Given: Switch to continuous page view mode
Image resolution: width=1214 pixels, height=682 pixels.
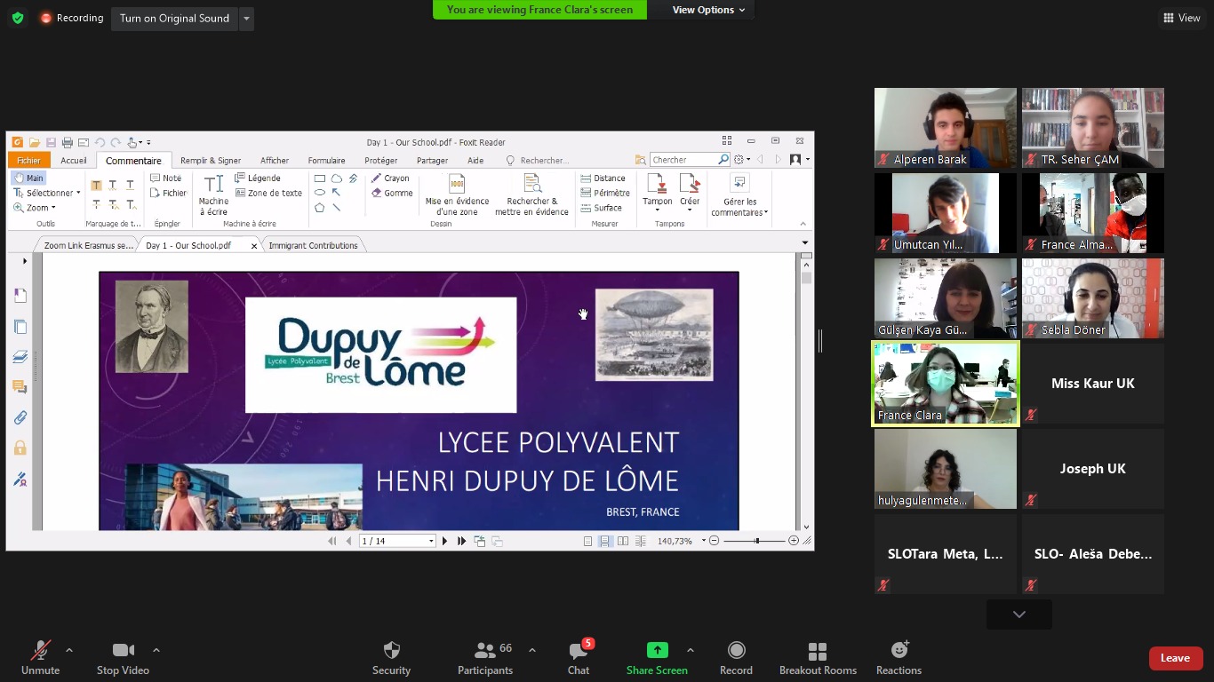Looking at the screenshot, I should (605, 541).
